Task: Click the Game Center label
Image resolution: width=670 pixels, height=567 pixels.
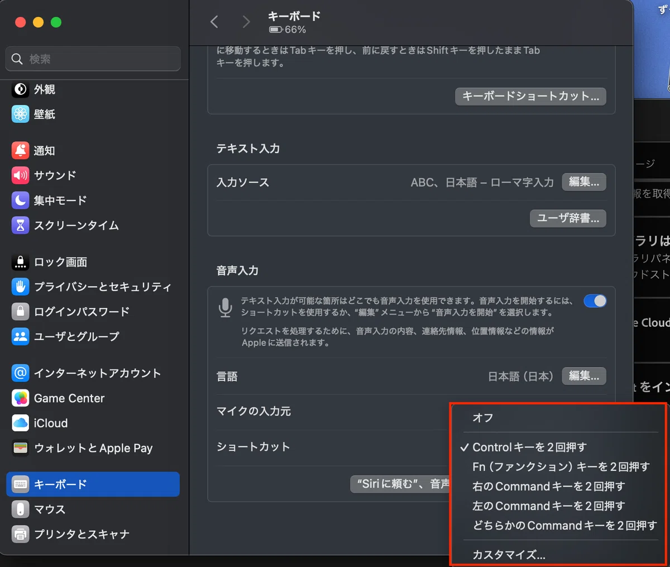Action: coord(69,398)
